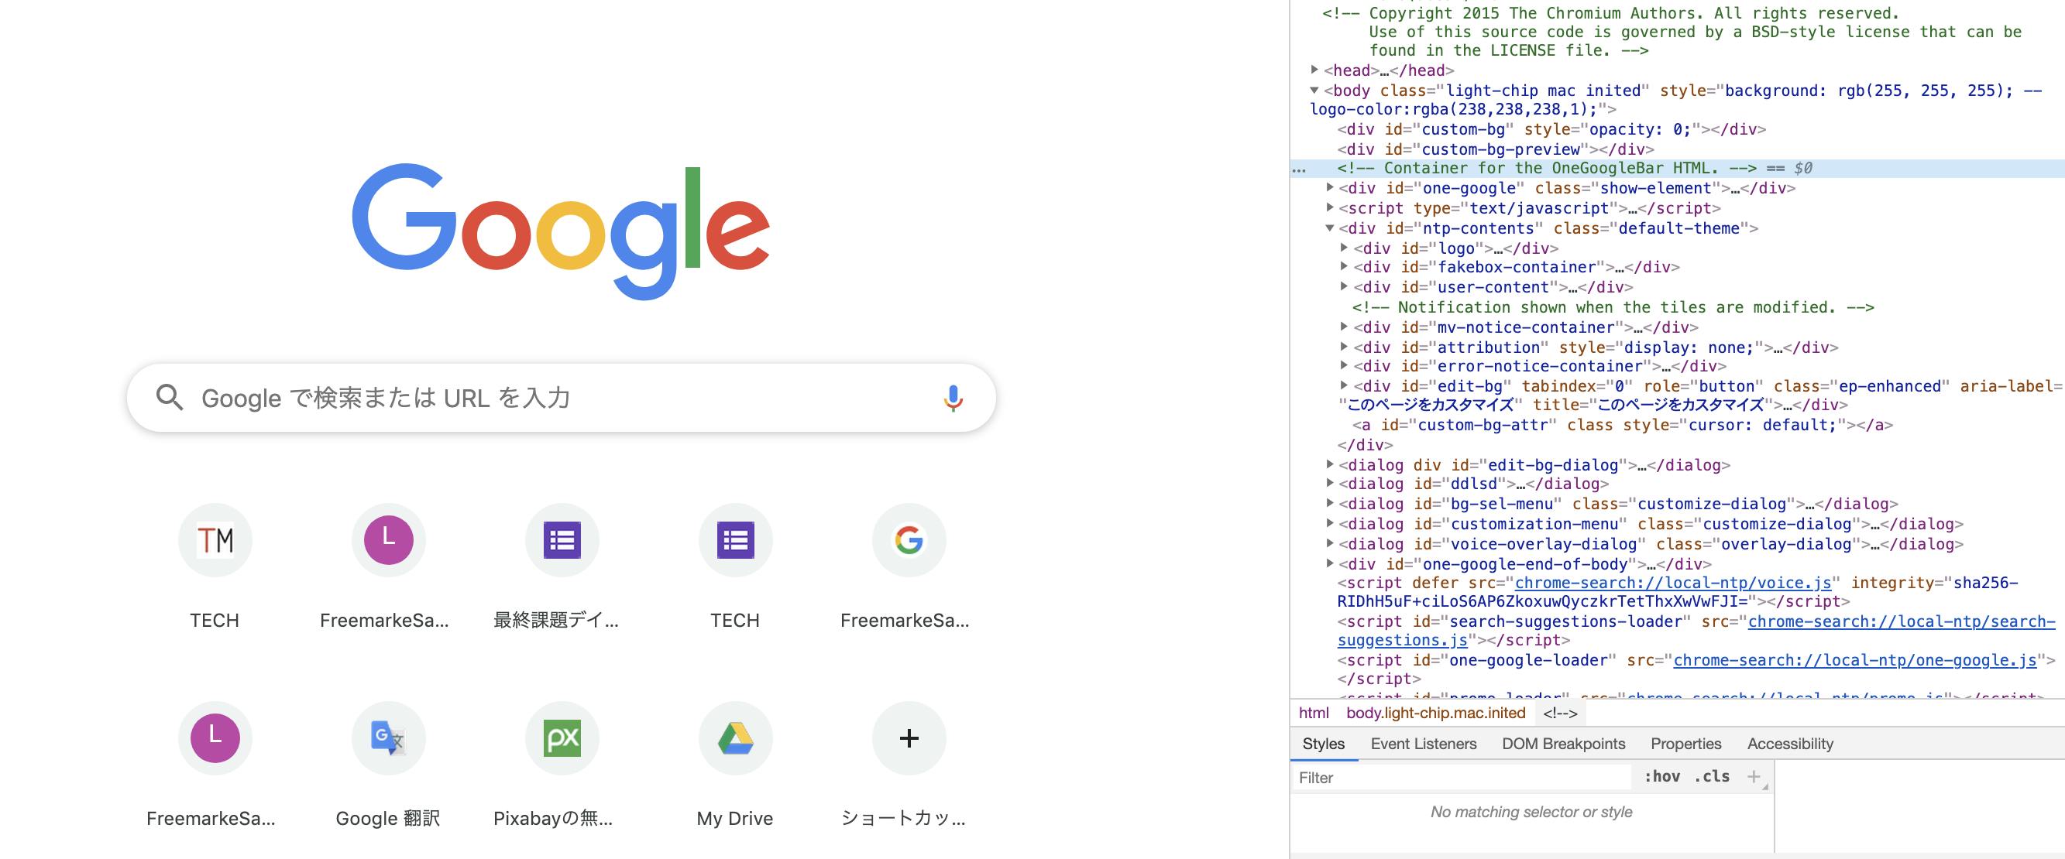The image size is (2065, 859).
Task: Click the microphone icon in the search bar
Action: (x=954, y=397)
